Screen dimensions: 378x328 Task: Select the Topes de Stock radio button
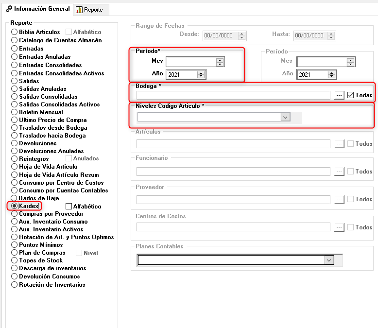(x=15, y=260)
